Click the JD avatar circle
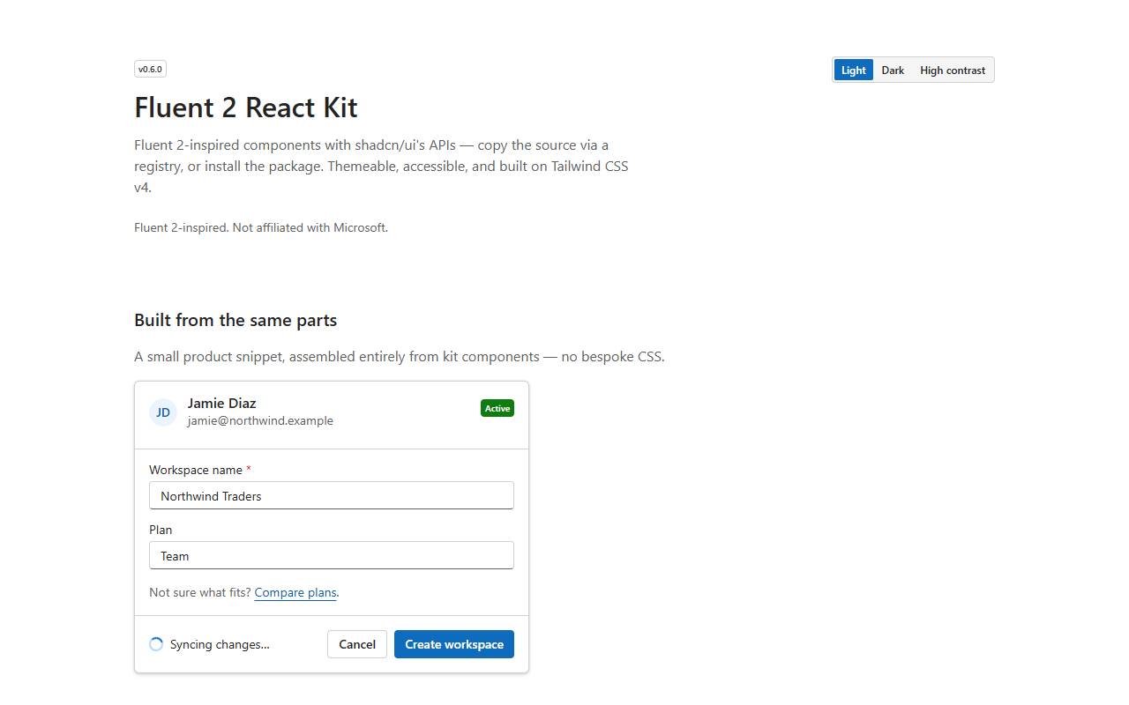Screen dimensions: 1129x705 coord(163,412)
